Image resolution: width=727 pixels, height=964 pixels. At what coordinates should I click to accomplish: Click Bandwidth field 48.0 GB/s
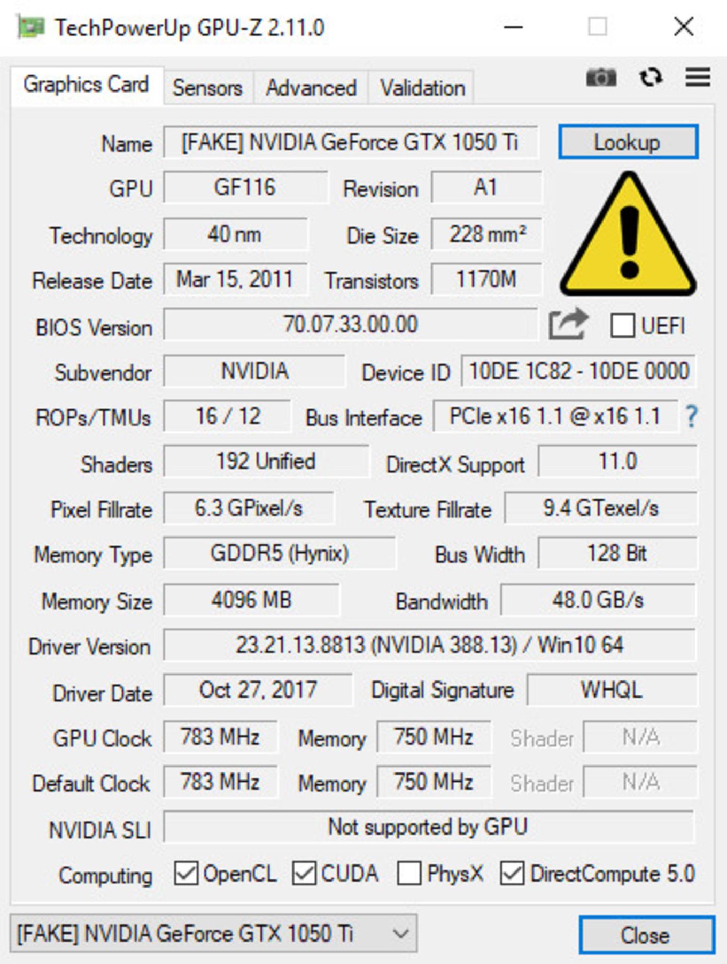(x=598, y=600)
